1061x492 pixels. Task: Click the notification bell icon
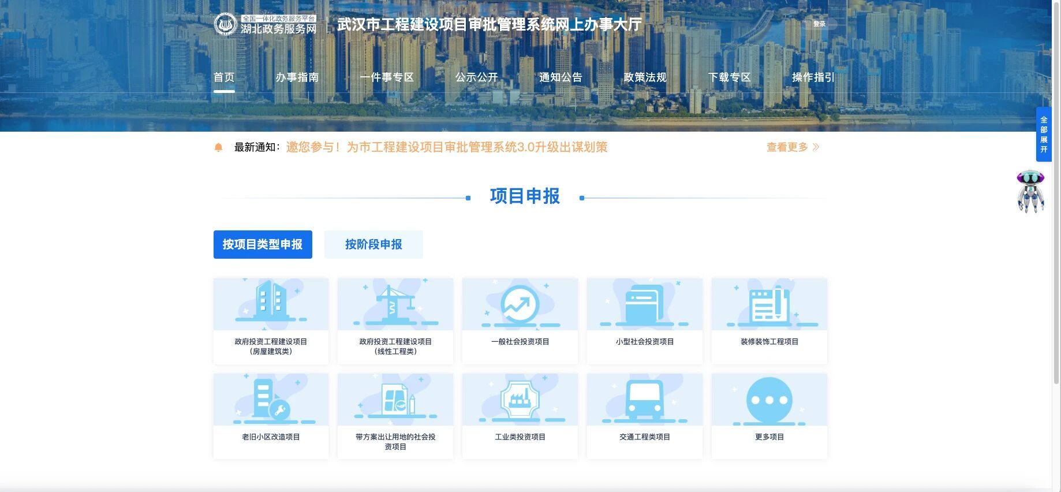click(x=218, y=148)
